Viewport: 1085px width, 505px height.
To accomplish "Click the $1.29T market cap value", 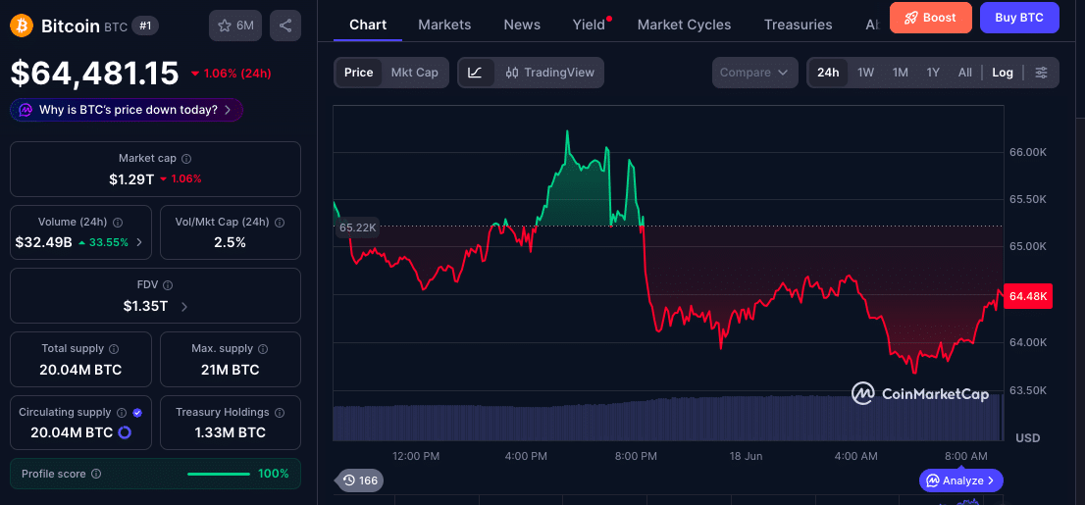I will coord(131,179).
